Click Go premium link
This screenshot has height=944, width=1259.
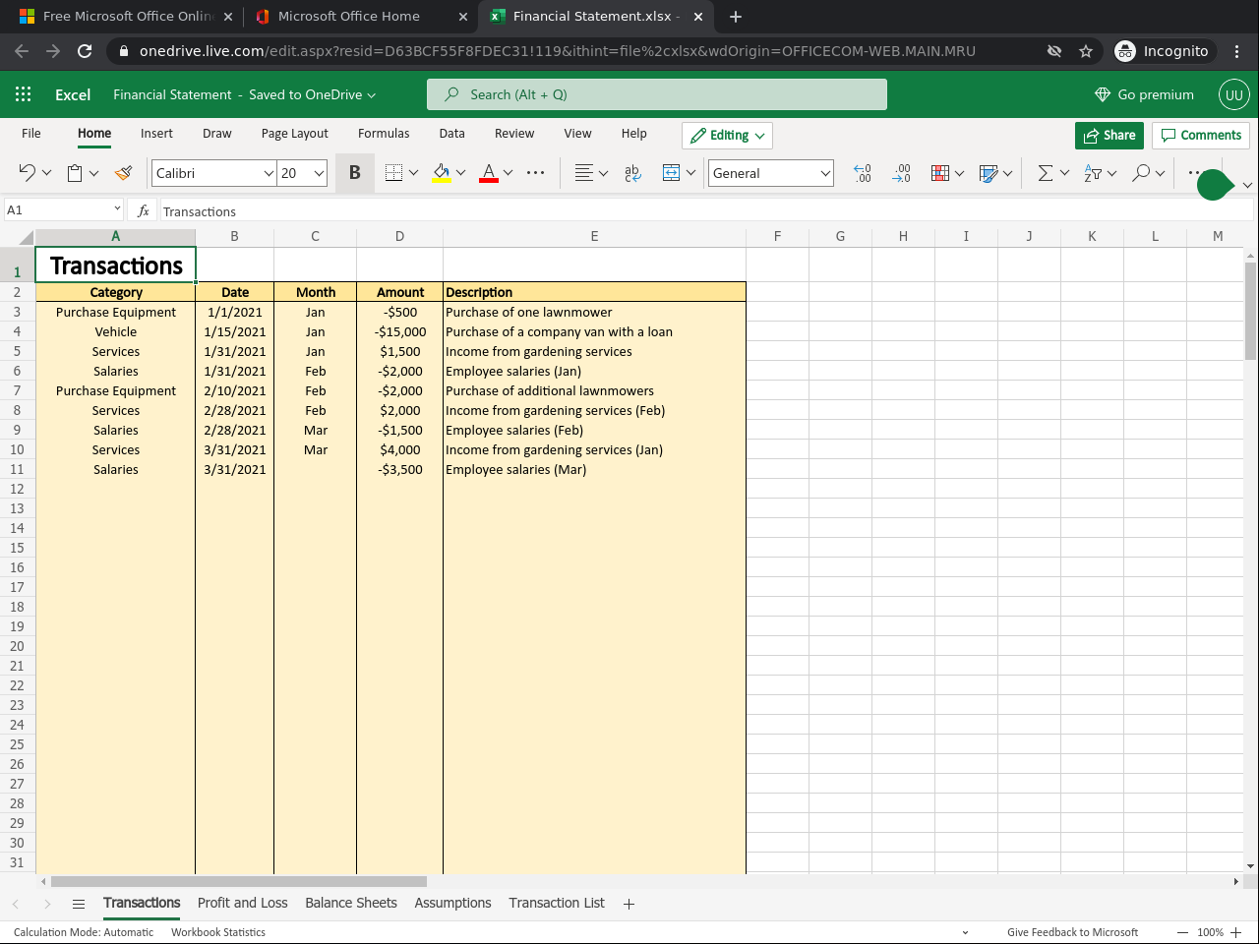coord(1144,94)
